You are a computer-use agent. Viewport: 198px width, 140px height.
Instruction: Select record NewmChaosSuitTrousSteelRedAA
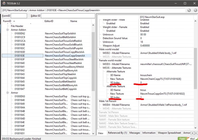46,63
